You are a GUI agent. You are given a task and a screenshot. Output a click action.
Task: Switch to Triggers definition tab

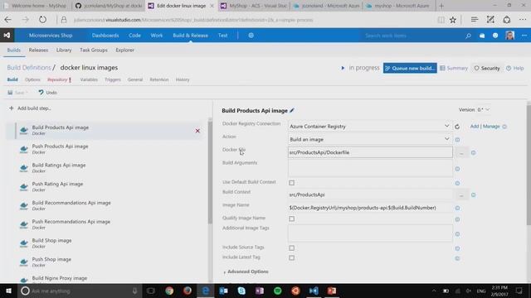click(x=113, y=79)
